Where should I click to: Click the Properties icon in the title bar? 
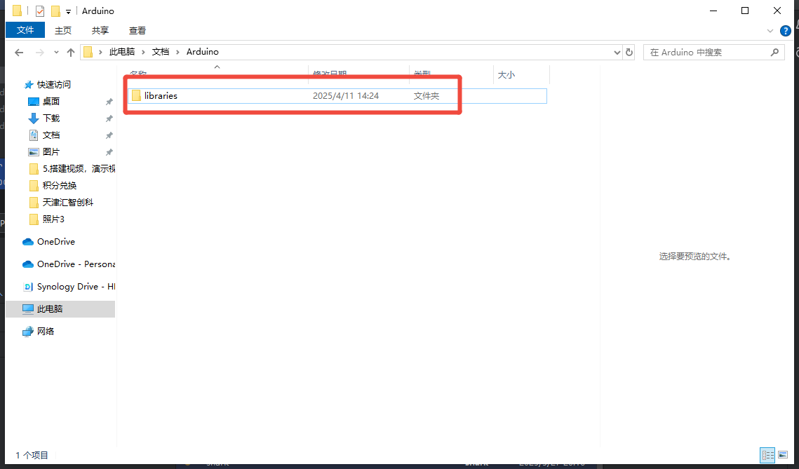pyautogui.click(x=40, y=11)
